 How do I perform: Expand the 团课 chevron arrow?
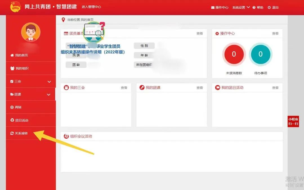coord(49,95)
